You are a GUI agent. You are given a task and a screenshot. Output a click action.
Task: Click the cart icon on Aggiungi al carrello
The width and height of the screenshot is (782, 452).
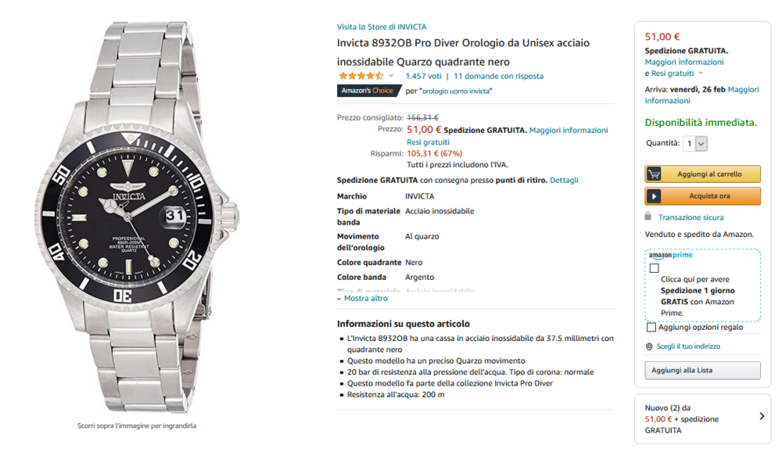point(655,174)
